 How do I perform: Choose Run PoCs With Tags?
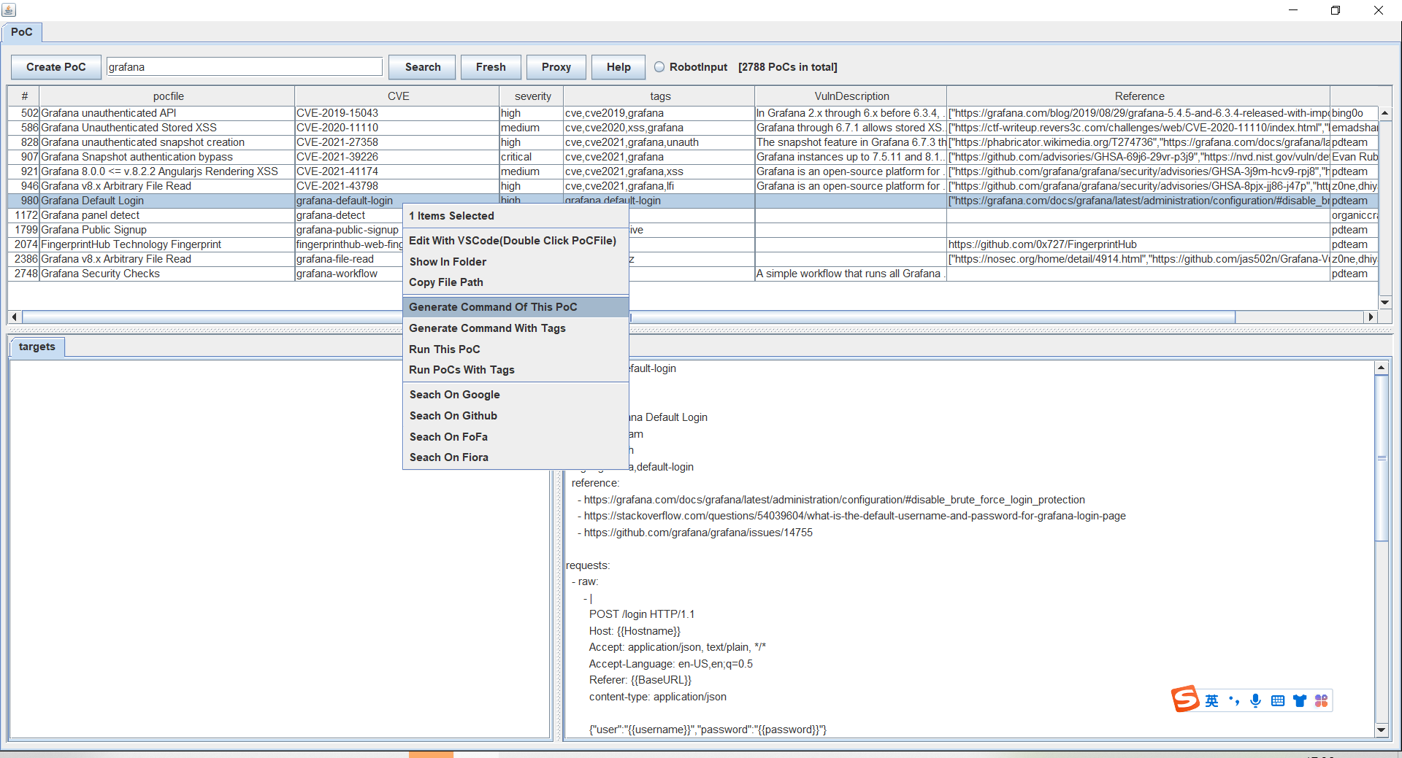point(516,370)
